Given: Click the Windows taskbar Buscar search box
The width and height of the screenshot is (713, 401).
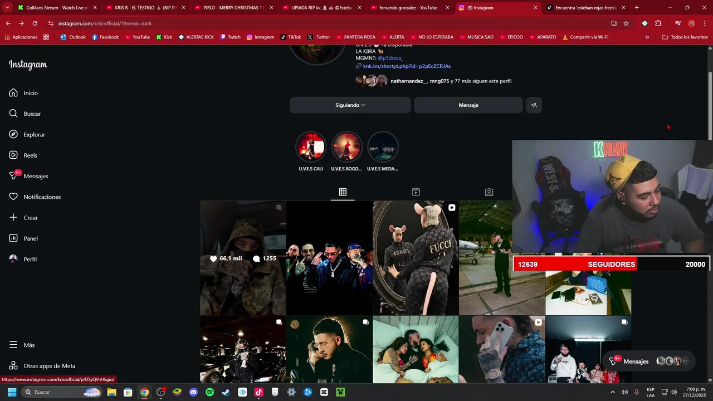Looking at the screenshot, I should pos(62,392).
